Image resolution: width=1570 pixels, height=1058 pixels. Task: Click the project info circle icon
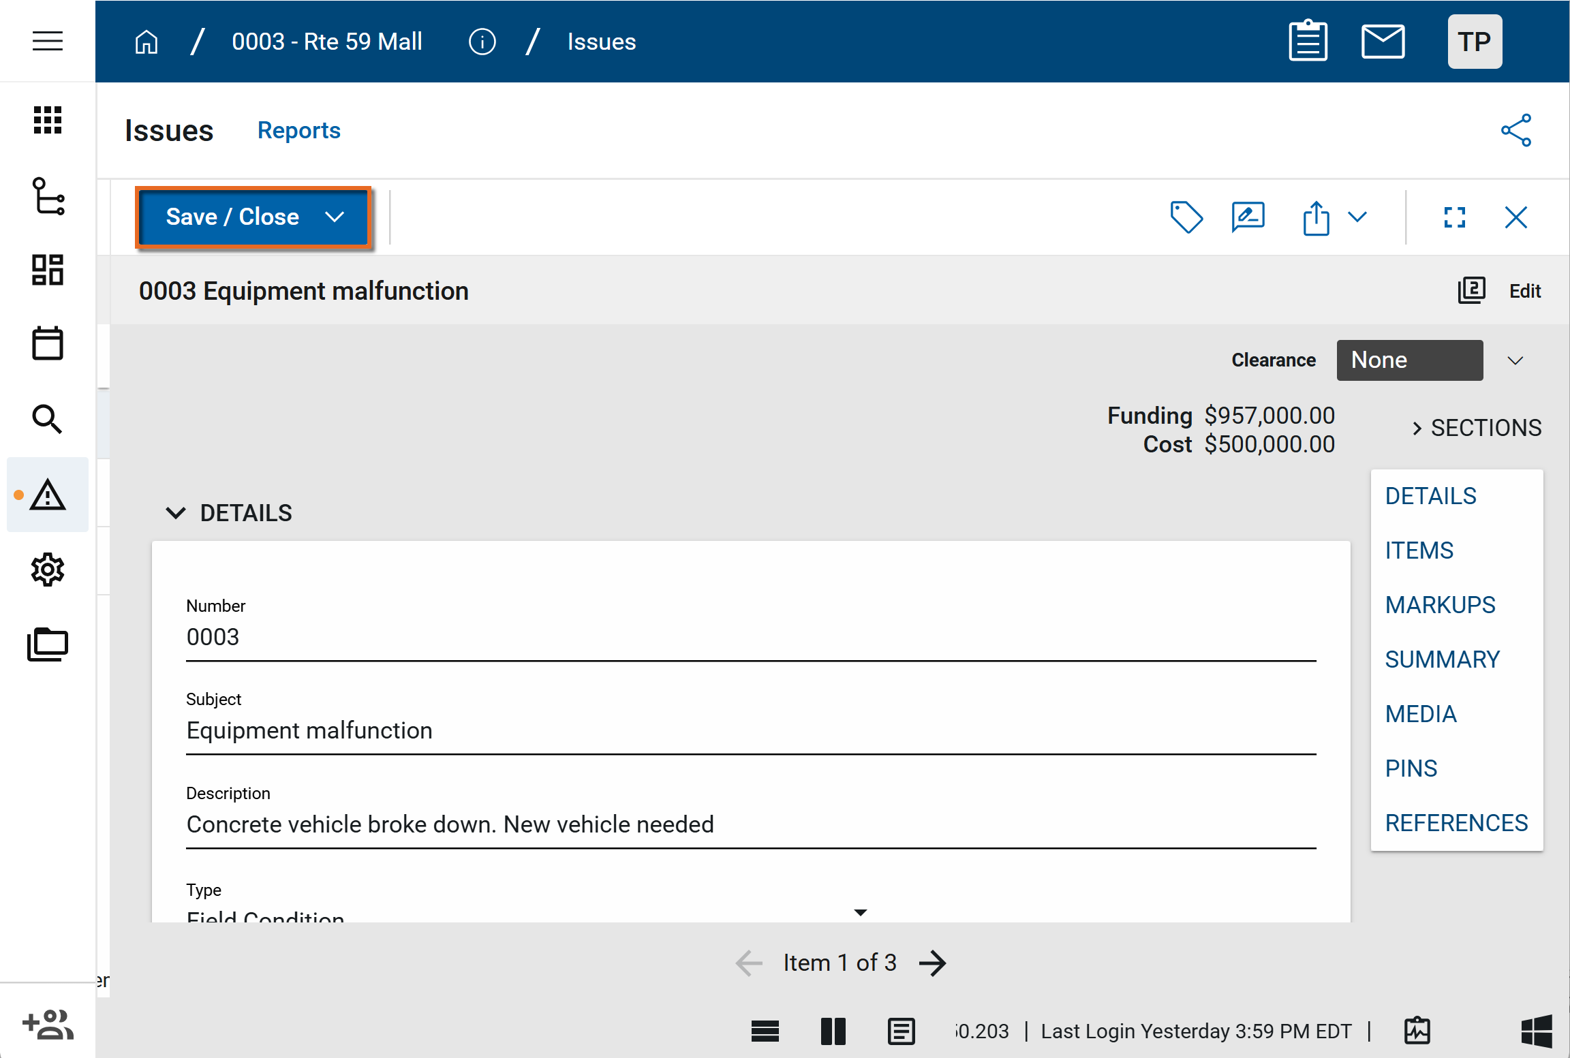click(x=482, y=42)
